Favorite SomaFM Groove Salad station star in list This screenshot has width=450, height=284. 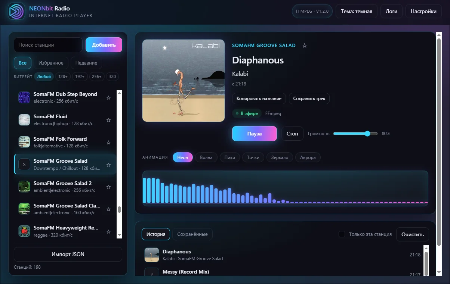coord(108,165)
